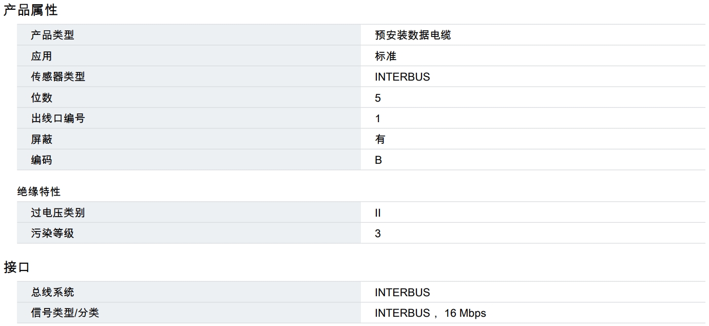Click the 产品属性 section heading
Screen dimensions: 709x326
(31, 10)
